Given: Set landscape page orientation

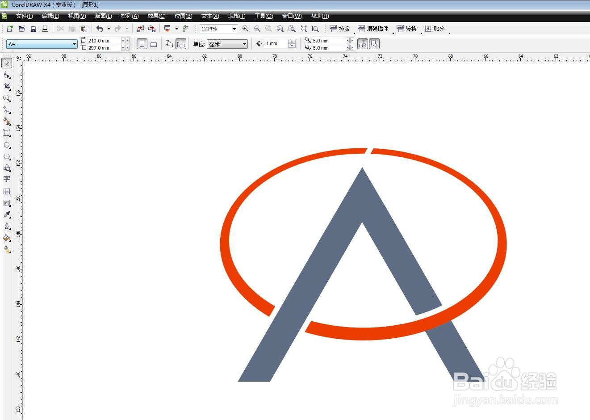Looking at the screenshot, I should click(x=154, y=44).
